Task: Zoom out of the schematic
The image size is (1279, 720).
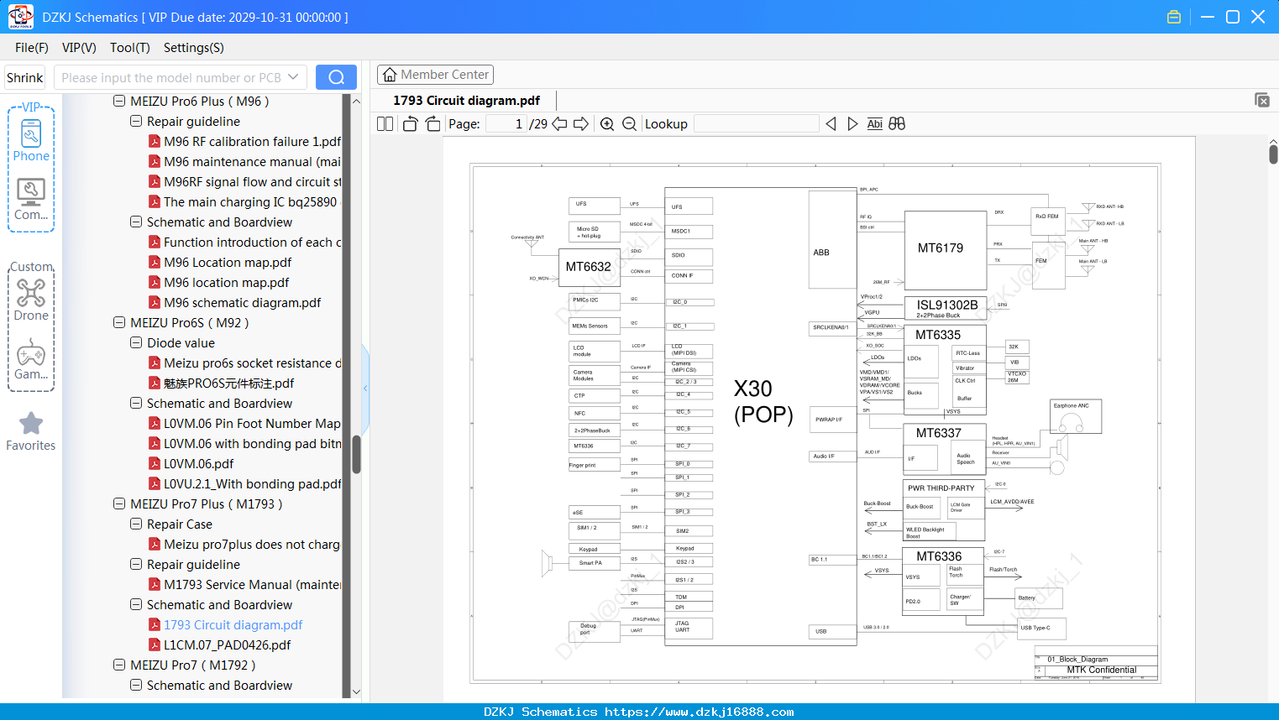Action: [629, 123]
